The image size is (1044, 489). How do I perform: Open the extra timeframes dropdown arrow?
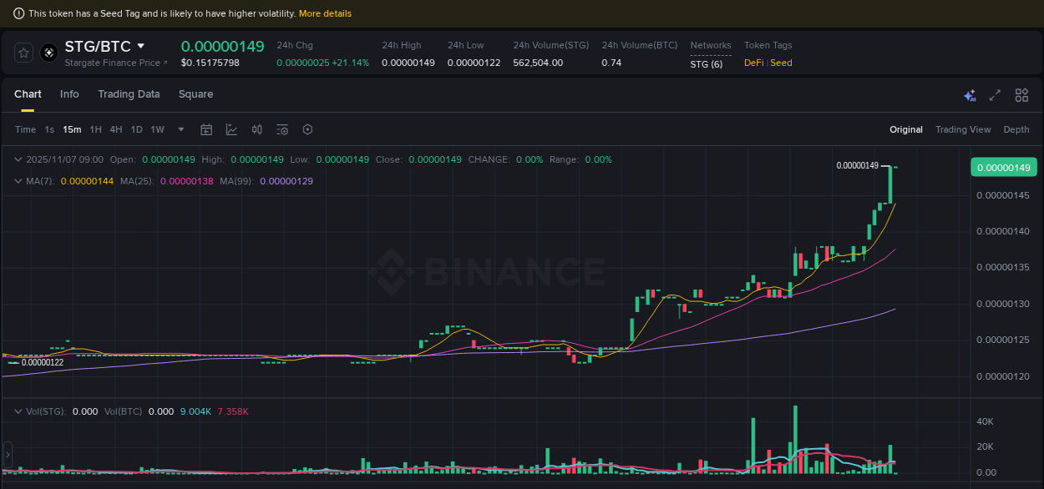coord(180,129)
